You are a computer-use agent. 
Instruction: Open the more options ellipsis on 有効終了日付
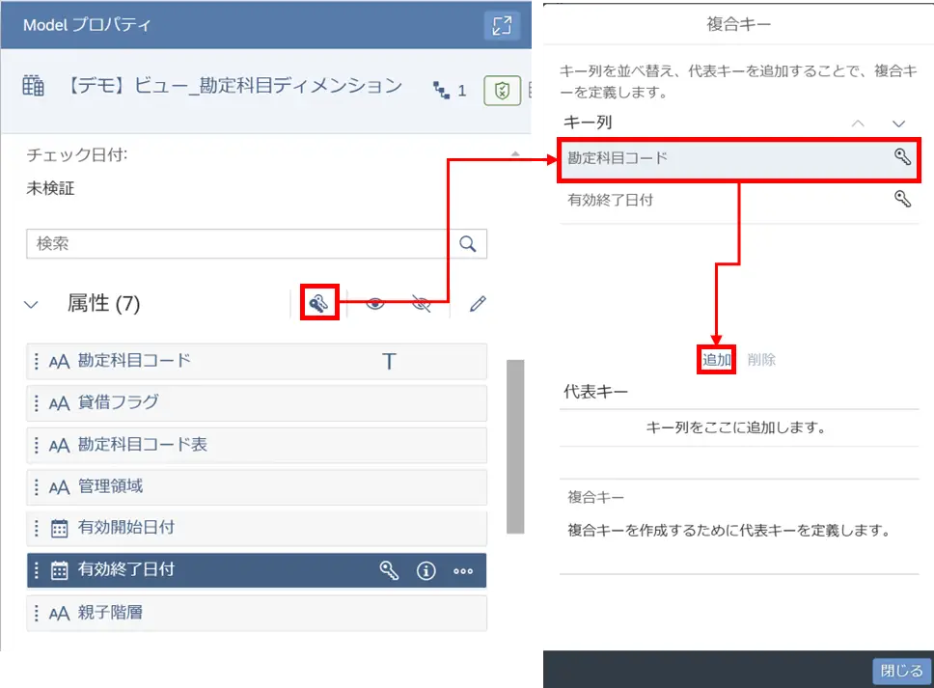(463, 570)
